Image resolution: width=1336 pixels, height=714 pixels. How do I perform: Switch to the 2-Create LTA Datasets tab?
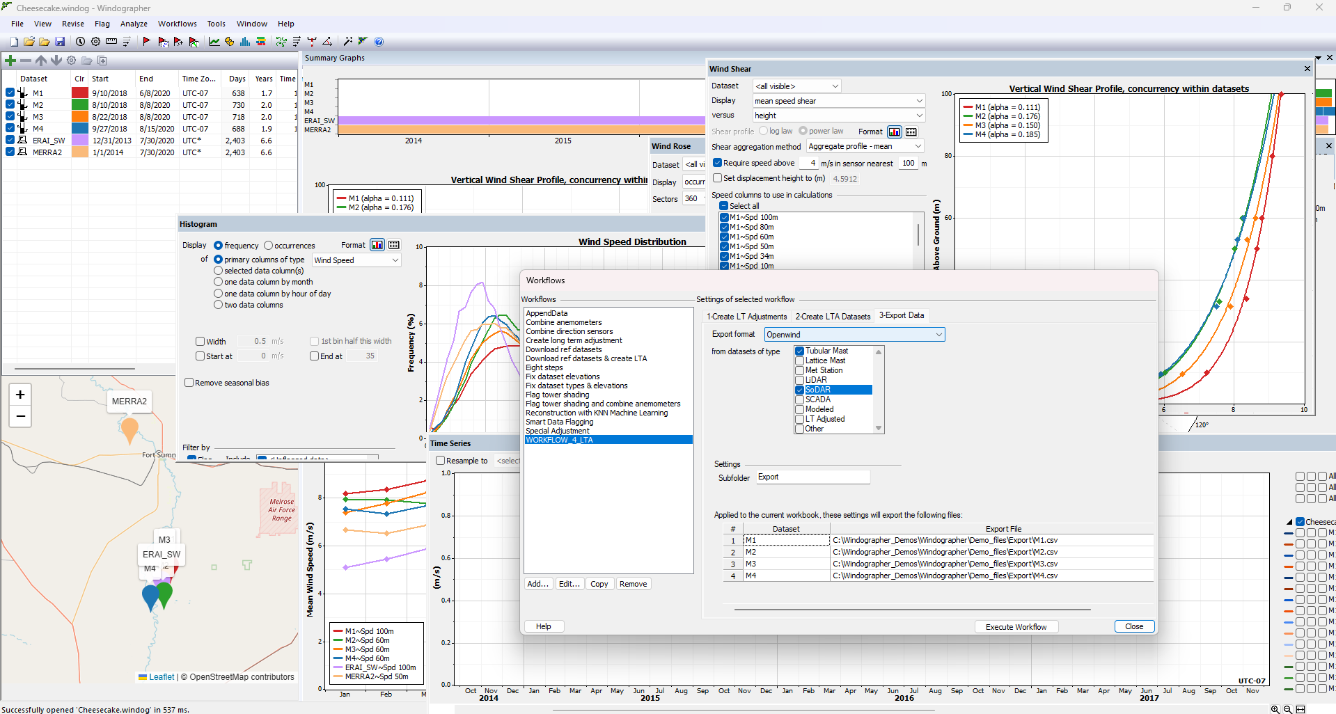click(833, 316)
